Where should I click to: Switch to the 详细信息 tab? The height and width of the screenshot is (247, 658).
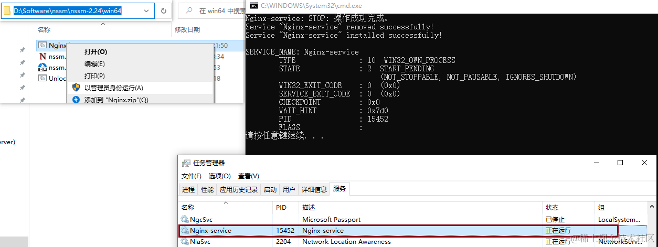(x=314, y=190)
